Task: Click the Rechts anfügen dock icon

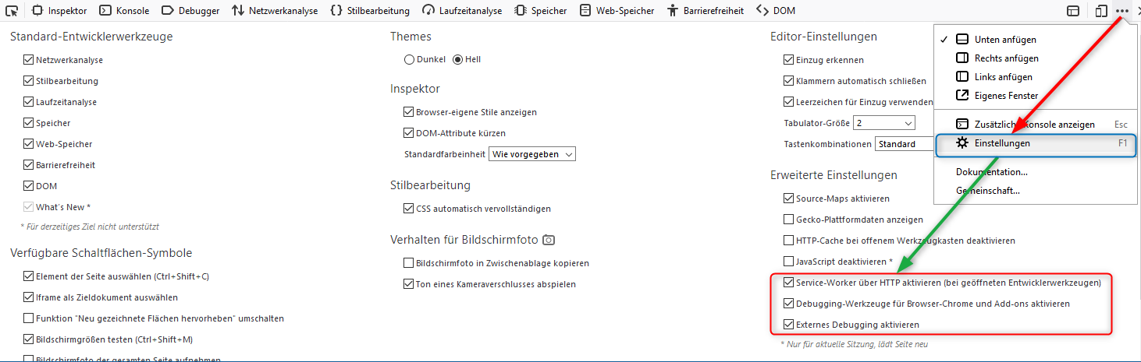Action: coord(962,58)
